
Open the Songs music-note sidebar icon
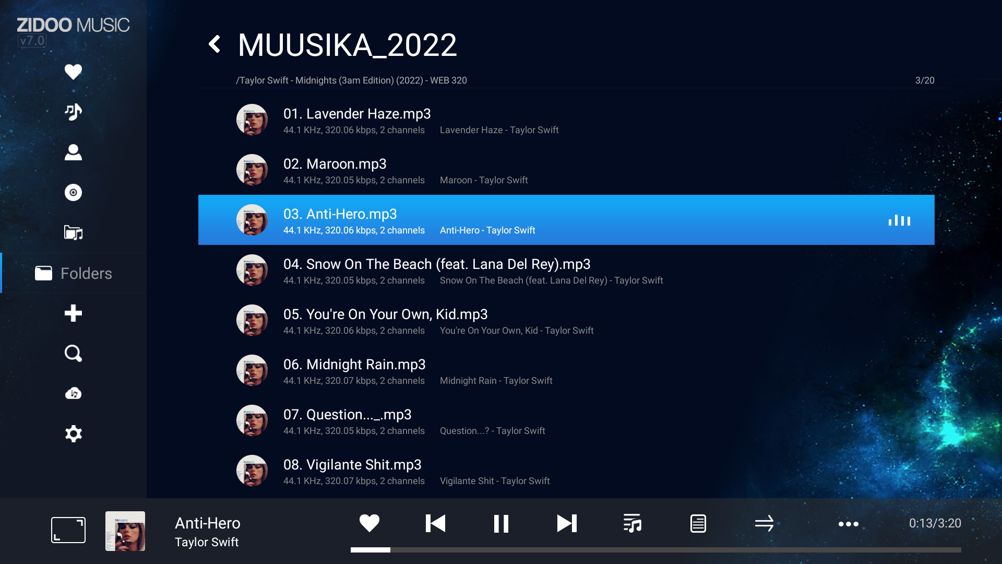pos(73,112)
